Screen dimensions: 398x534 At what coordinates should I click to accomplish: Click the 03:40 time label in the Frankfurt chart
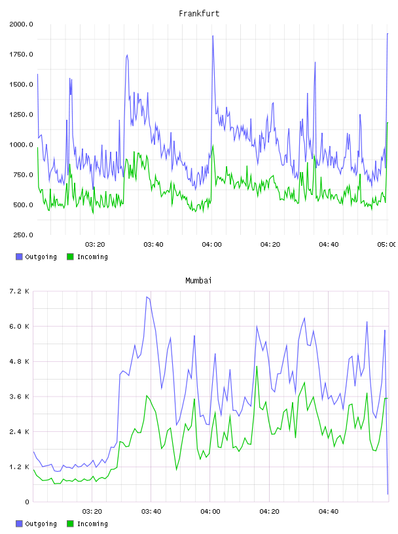tap(153, 245)
